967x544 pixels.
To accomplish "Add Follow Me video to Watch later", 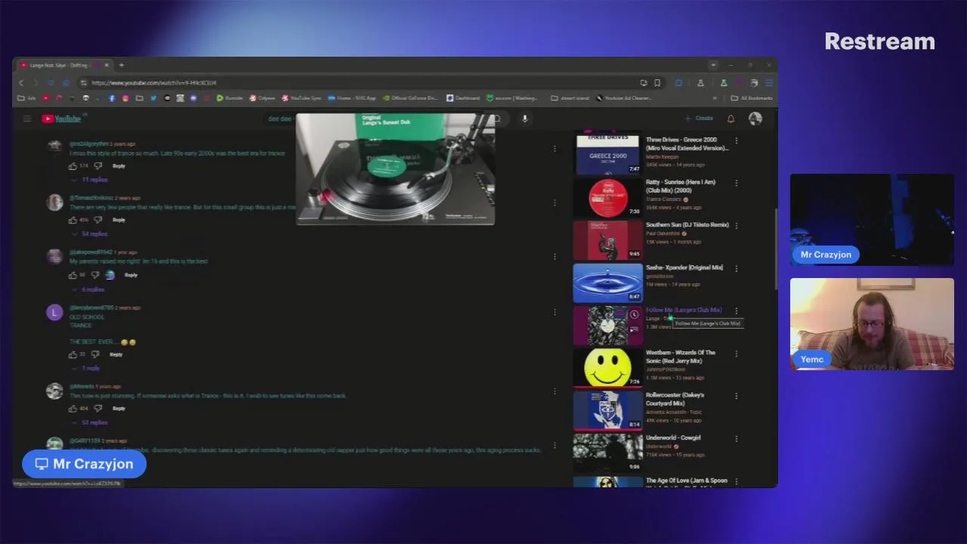I will (x=634, y=314).
